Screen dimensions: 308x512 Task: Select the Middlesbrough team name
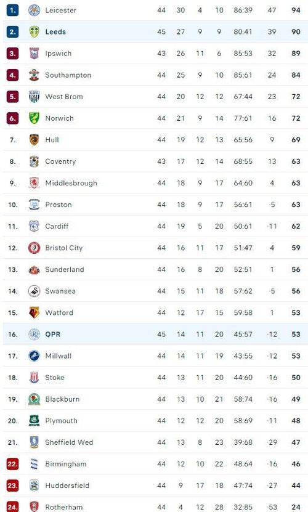(71, 183)
